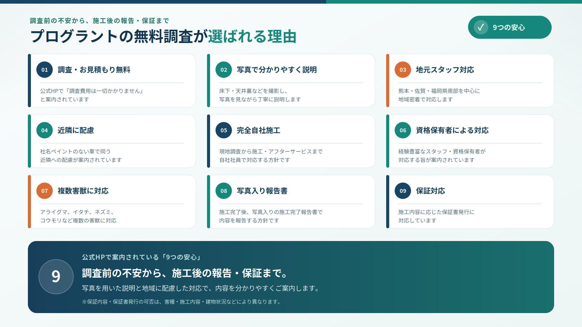Click banner sentence 写真を用いた説明と地域に配慮した対応で
Viewport: 582px width, 327px height.
145,288
